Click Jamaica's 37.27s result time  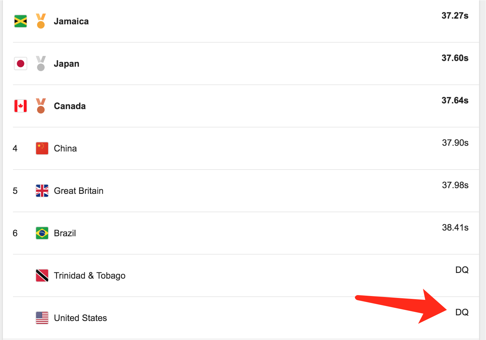coord(455,15)
